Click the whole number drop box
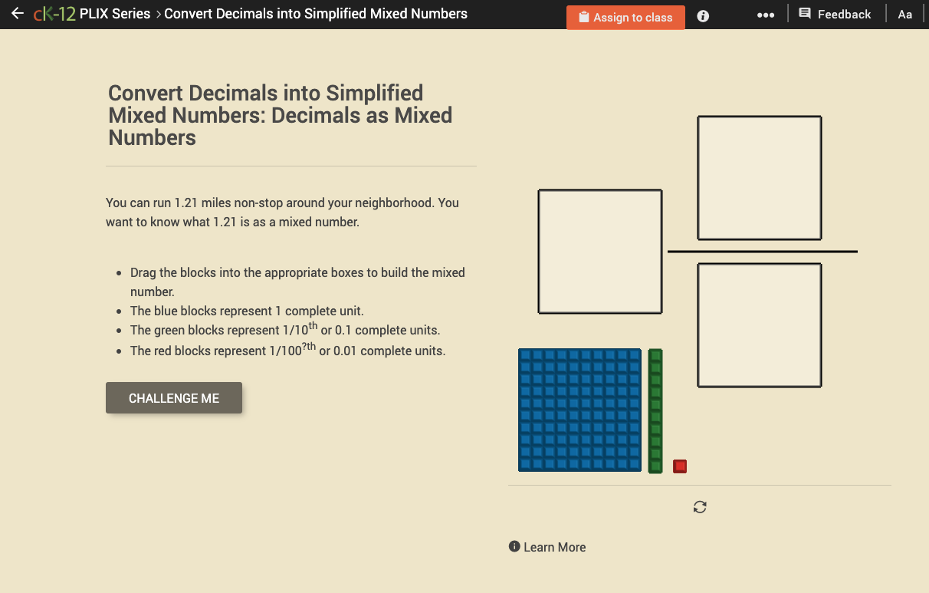Viewport: 929px width, 593px height. point(599,251)
